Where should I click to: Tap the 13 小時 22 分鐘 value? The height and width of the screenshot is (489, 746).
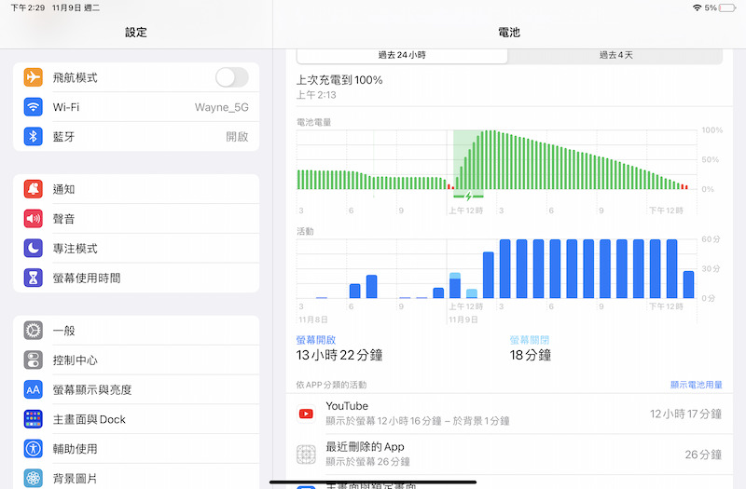tap(339, 355)
